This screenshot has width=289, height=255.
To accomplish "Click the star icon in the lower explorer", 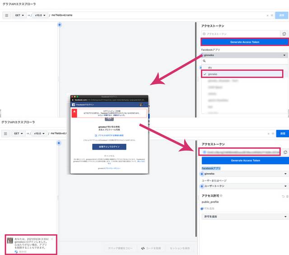I will (x=273, y=133).
